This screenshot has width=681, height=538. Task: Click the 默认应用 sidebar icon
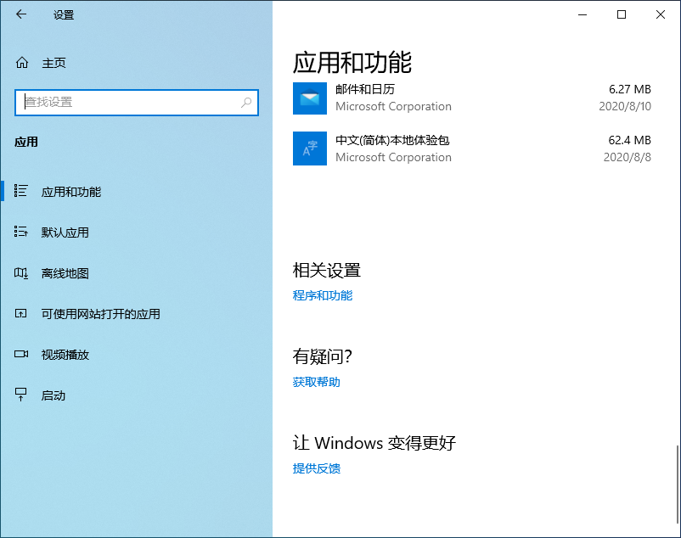pyautogui.click(x=21, y=232)
